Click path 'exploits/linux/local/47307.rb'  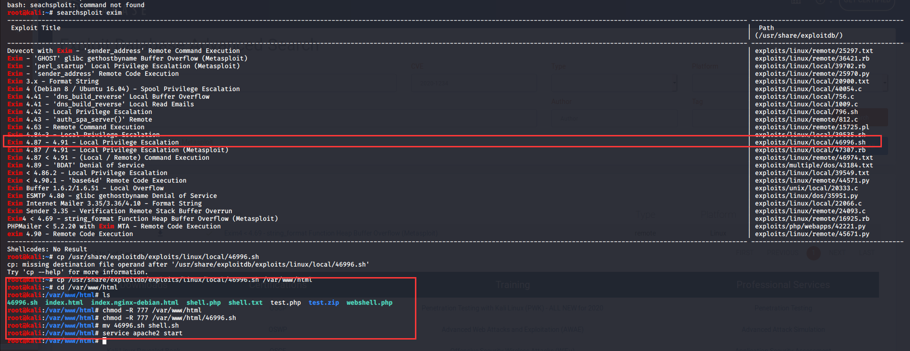(x=810, y=150)
